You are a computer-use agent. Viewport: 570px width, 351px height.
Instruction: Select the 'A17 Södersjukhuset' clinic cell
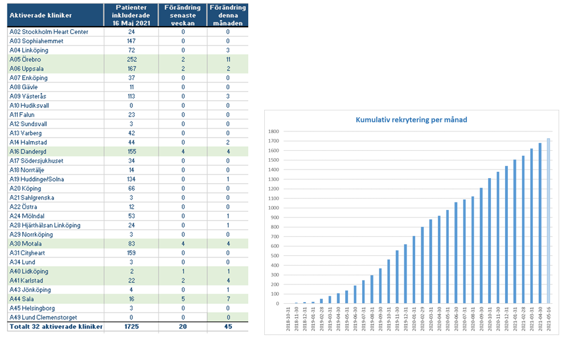pyautogui.click(x=56, y=160)
